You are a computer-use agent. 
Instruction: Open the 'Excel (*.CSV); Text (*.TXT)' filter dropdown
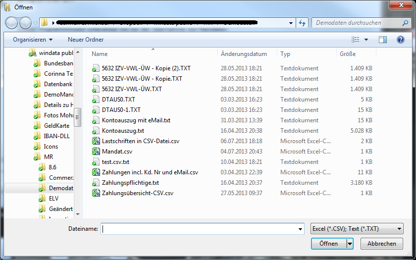357,229
